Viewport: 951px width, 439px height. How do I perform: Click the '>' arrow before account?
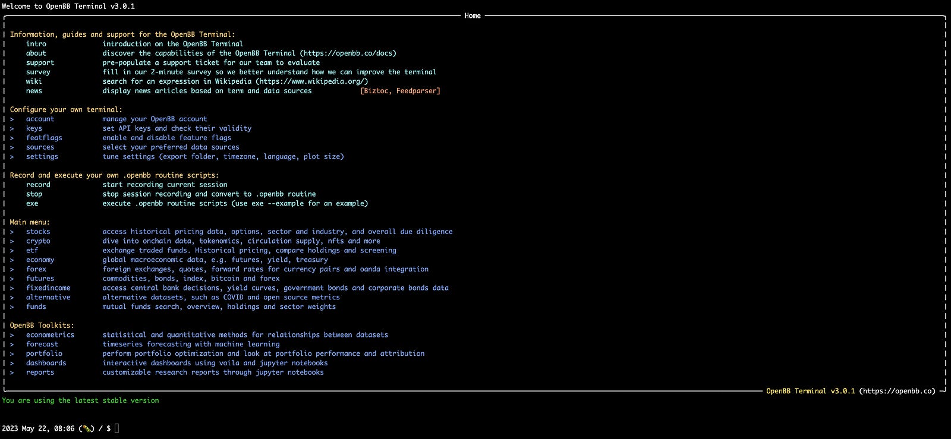tap(12, 119)
